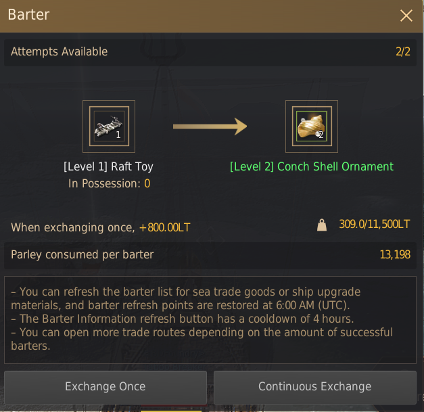Select the [Level 1] Raft Toy label

pyautogui.click(x=108, y=166)
